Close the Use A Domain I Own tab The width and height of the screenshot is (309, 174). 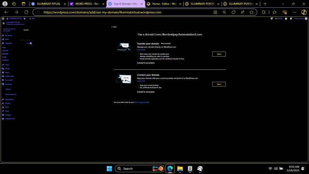point(142,4)
